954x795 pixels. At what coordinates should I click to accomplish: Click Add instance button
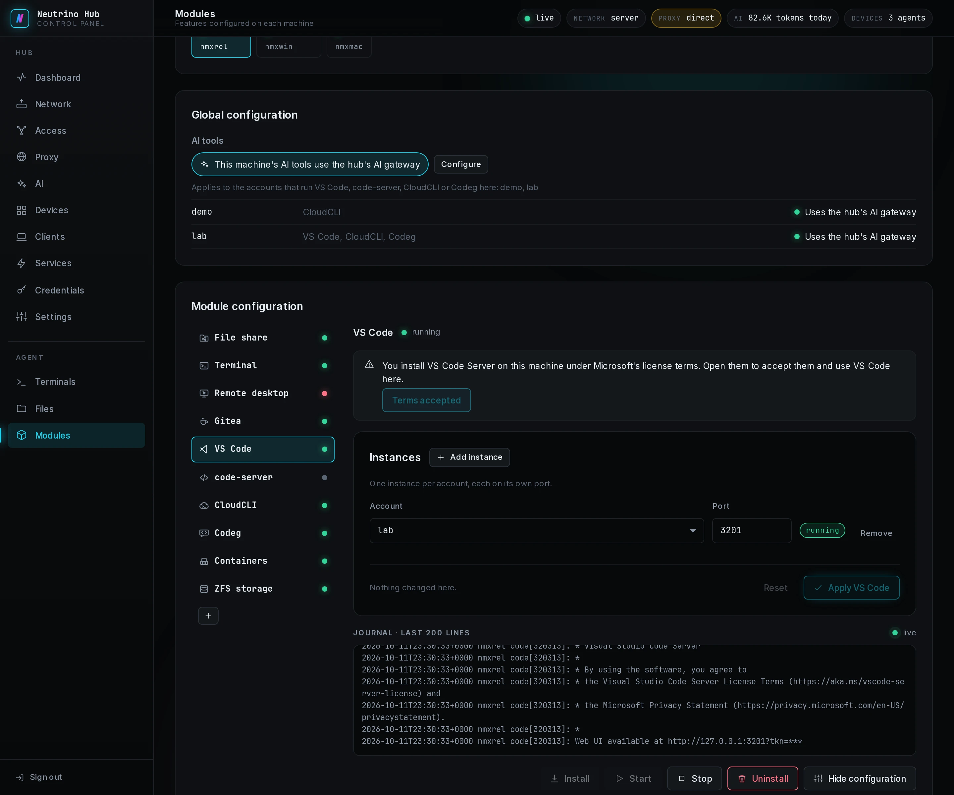[469, 457]
